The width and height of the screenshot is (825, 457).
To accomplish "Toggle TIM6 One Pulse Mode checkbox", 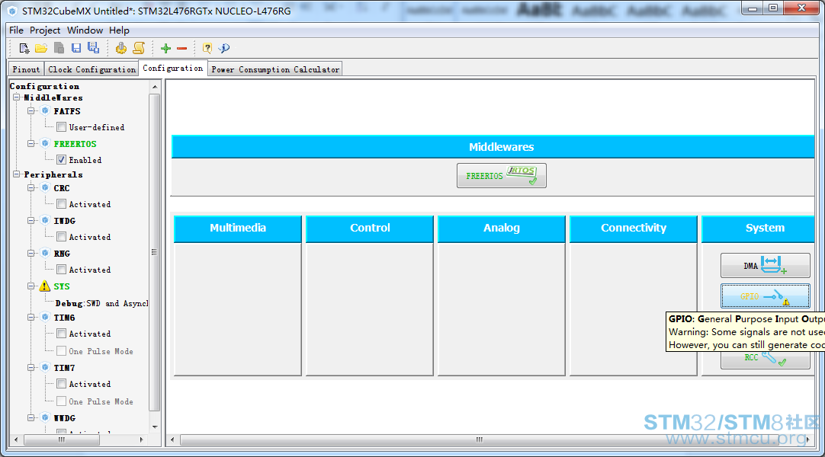I will pos(62,351).
